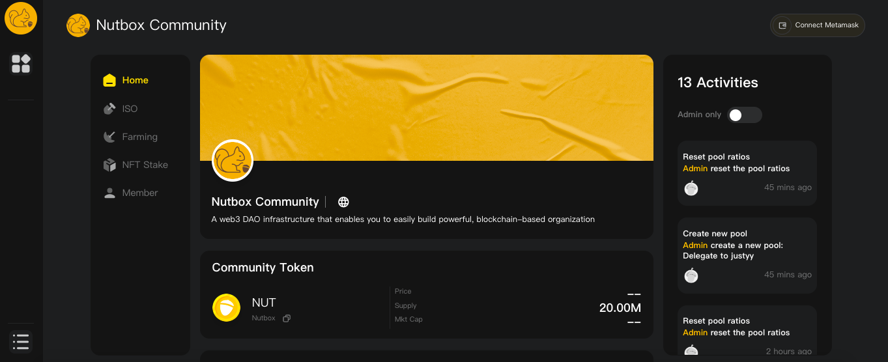The height and width of the screenshot is (362, 888).
Task: Click the wallet icon in Connect Metamask
Action: [782, 25]
